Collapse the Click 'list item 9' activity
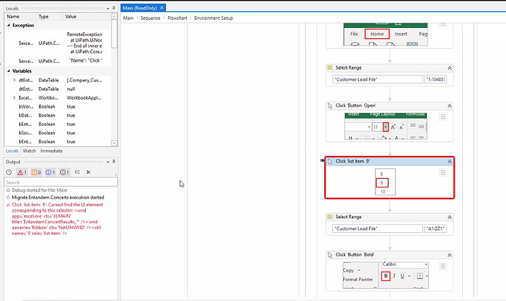The width and height of the screenshot is (506, 301). point(450,161)
